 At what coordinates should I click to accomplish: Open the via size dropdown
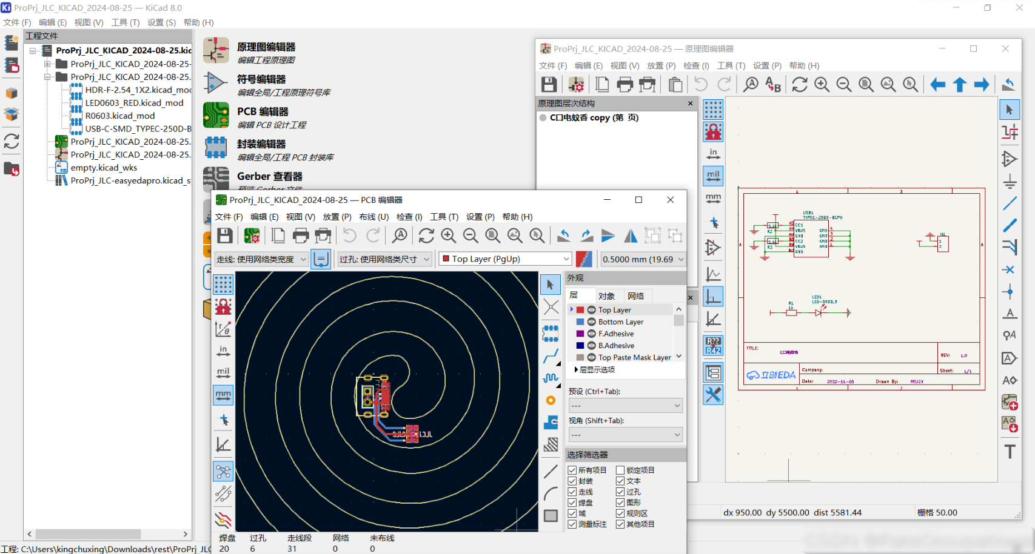[x=384, y=259]
